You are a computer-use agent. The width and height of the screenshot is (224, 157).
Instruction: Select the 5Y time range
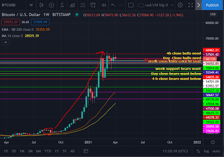point(65,151)
